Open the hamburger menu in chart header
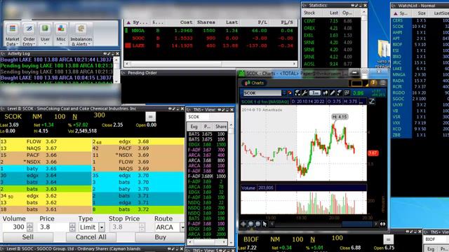 coord(383,83)
